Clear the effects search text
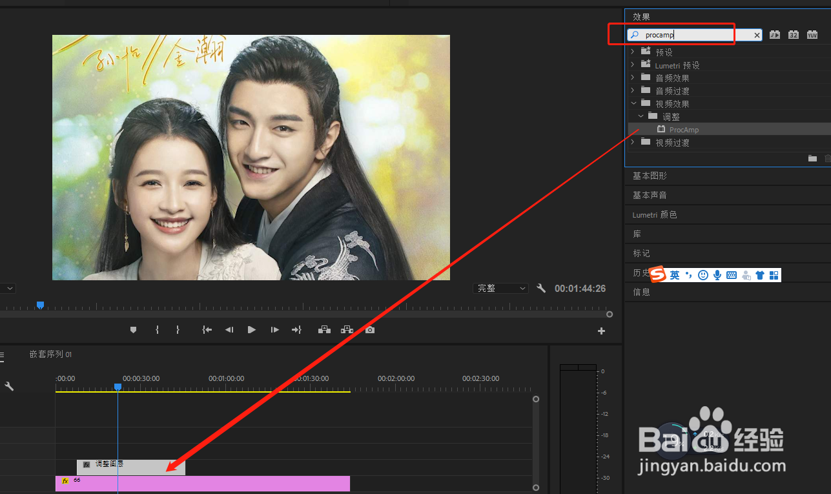This screenshot has width=831, height=494. [x=757, y=36]
